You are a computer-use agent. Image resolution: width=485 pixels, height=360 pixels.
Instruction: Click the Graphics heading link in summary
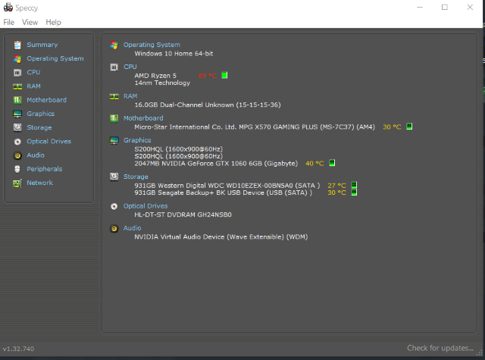137,140
